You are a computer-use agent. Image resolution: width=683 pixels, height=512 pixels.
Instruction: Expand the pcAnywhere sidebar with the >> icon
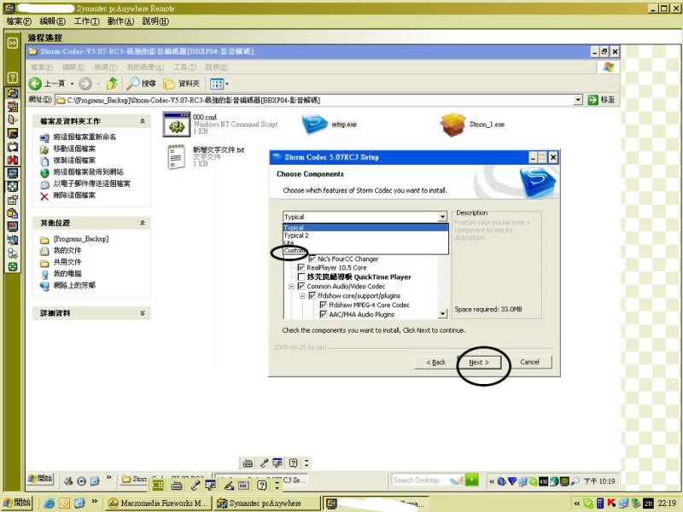[13, 43]
